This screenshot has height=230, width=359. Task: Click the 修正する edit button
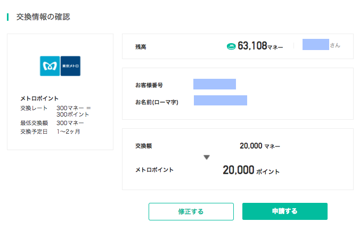point(191,211)
